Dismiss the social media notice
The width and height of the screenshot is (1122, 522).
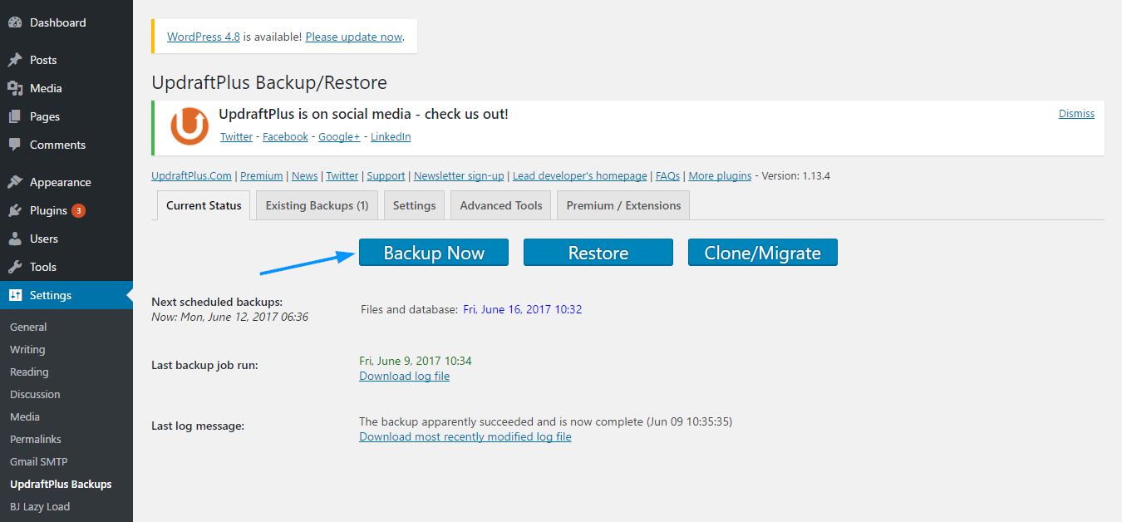pos(1076,114)
